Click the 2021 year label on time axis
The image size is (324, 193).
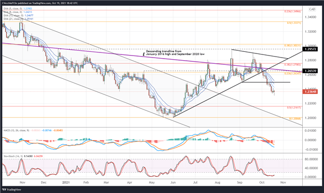coord(66,183)
